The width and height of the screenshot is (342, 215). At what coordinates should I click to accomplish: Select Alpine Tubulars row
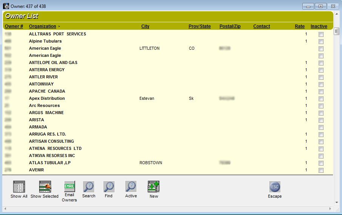(45, 41)
